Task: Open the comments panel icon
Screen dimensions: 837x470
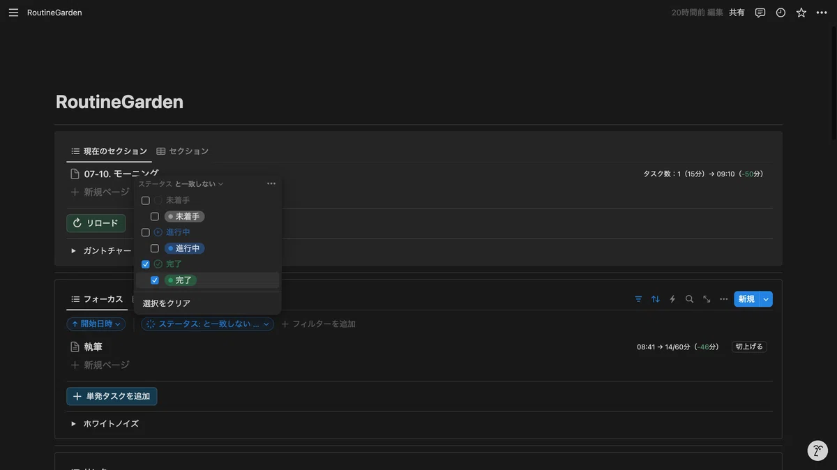Action: (760, 13)
